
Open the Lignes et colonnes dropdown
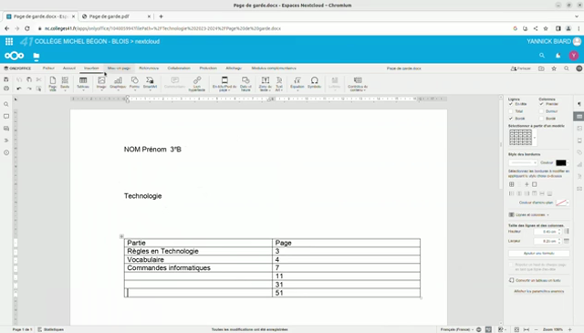529,215
